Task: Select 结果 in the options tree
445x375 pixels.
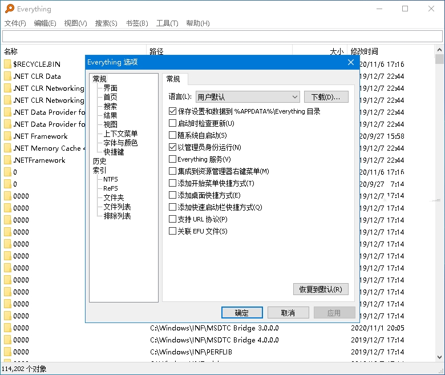Action: click(x=111, y=115)
